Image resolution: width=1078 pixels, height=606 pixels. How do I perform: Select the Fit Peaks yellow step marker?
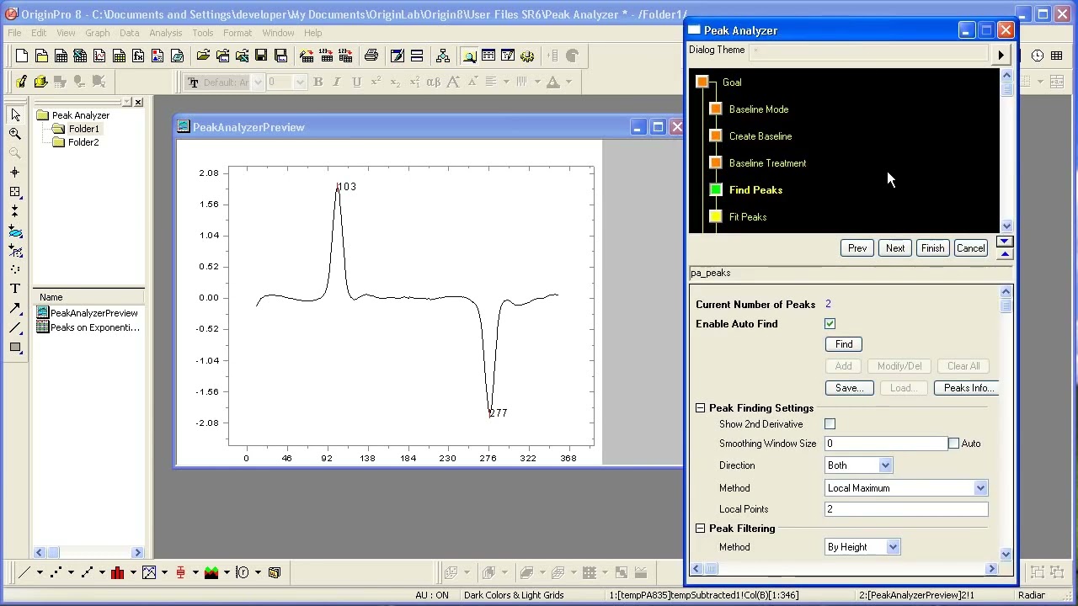click(x=716, y=217)
